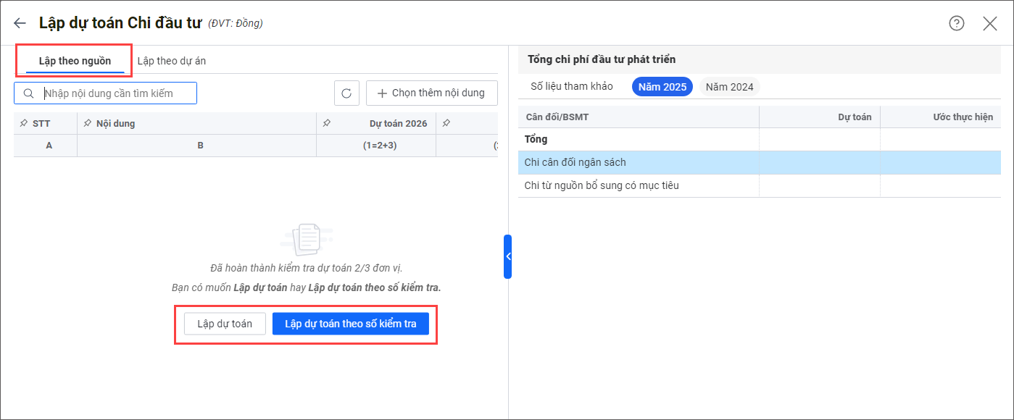Switch to Lập theo dự án tab
Screen dimensions: 1014x420
point(171,61)
